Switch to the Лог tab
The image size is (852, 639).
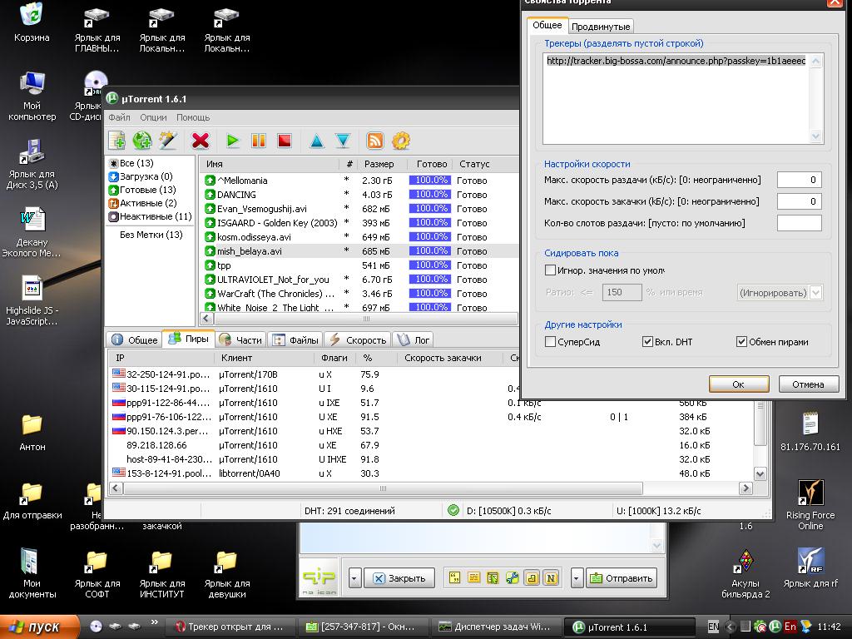point(413,339)
